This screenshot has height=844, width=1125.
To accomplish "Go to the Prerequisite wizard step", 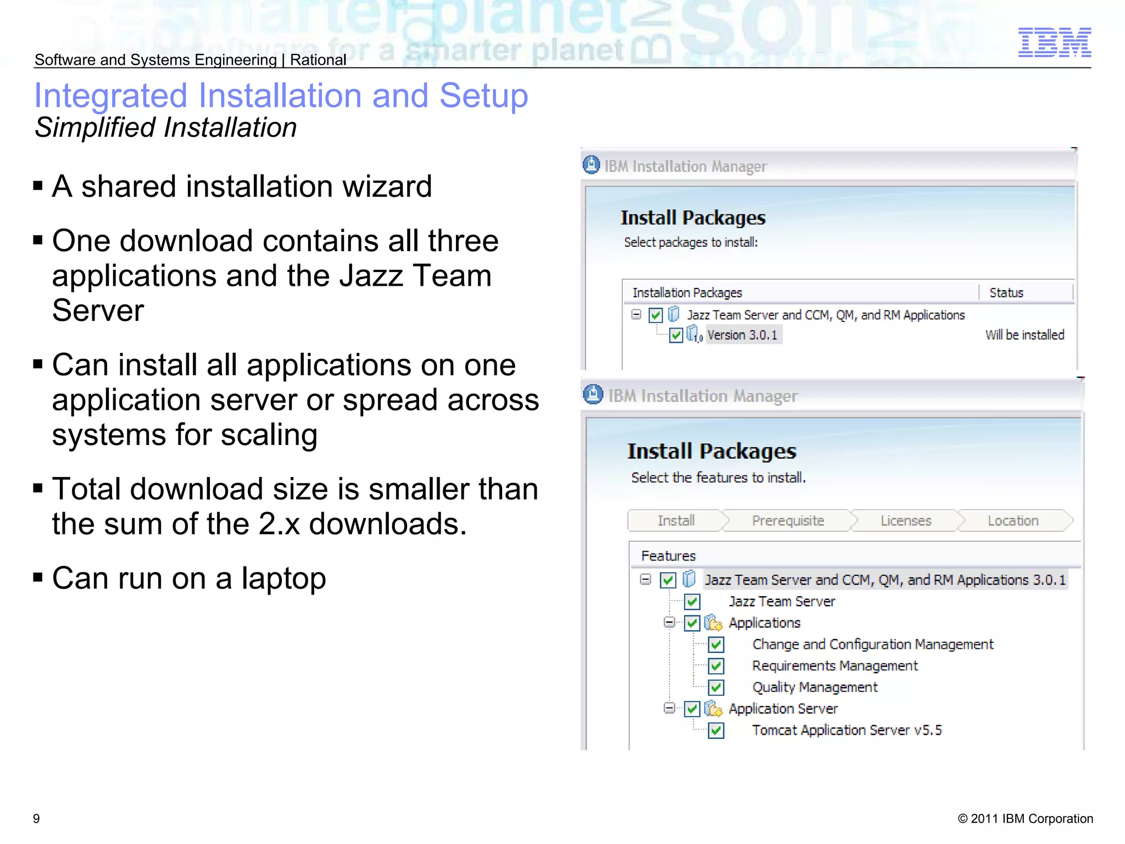I will coord(788,520).
